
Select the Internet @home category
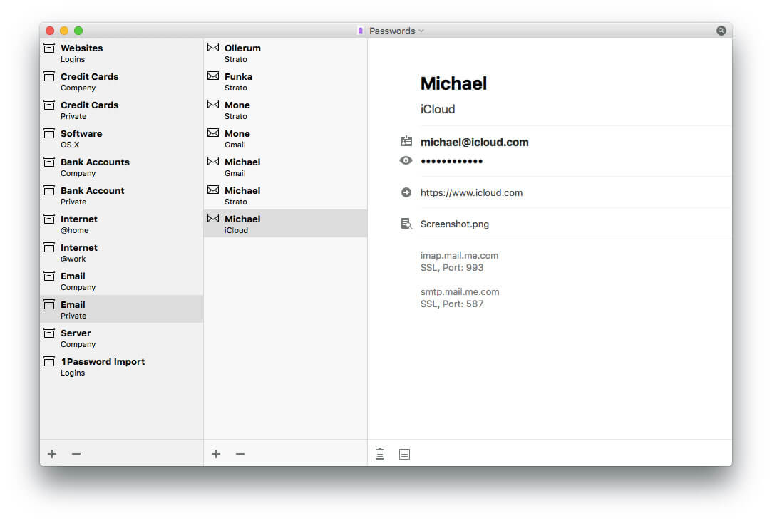(122, 224)
